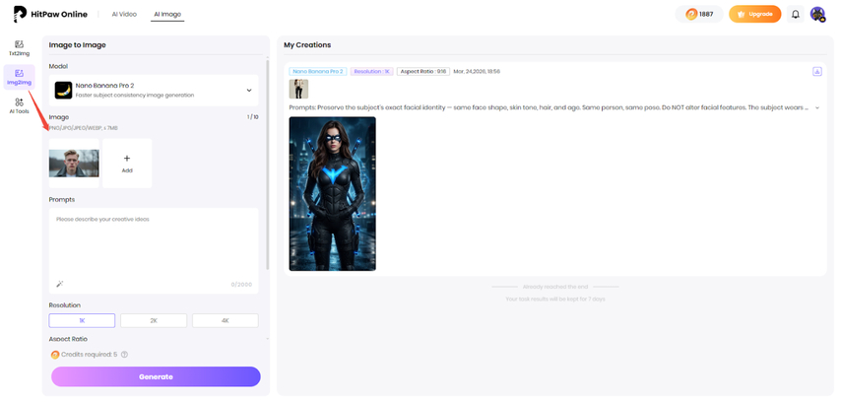Expand the full prompt text chevron
This screenshot has height=403, width=841.
(x=816, y=107)
